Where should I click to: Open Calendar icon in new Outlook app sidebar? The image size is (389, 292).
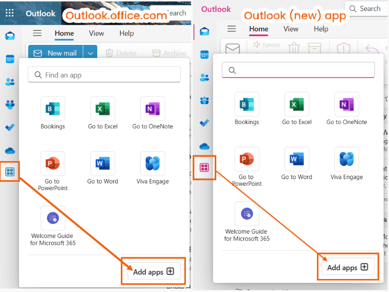click(x=205, y=55)
